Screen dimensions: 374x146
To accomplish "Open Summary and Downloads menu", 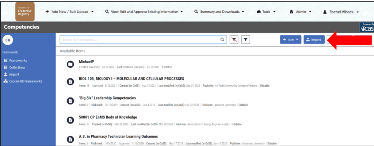I will coord(219,12).
